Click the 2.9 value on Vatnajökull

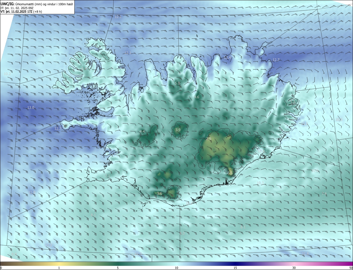tap(208, 139)
